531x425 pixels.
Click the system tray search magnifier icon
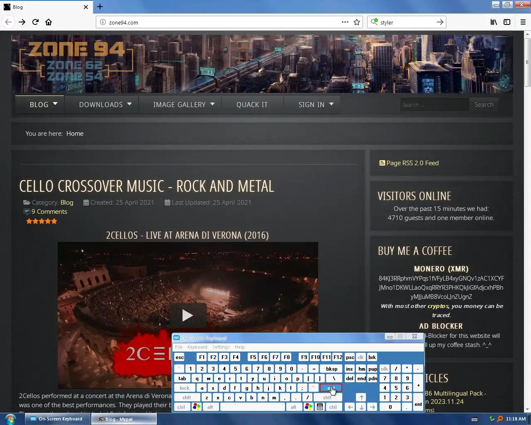(500, 419)
